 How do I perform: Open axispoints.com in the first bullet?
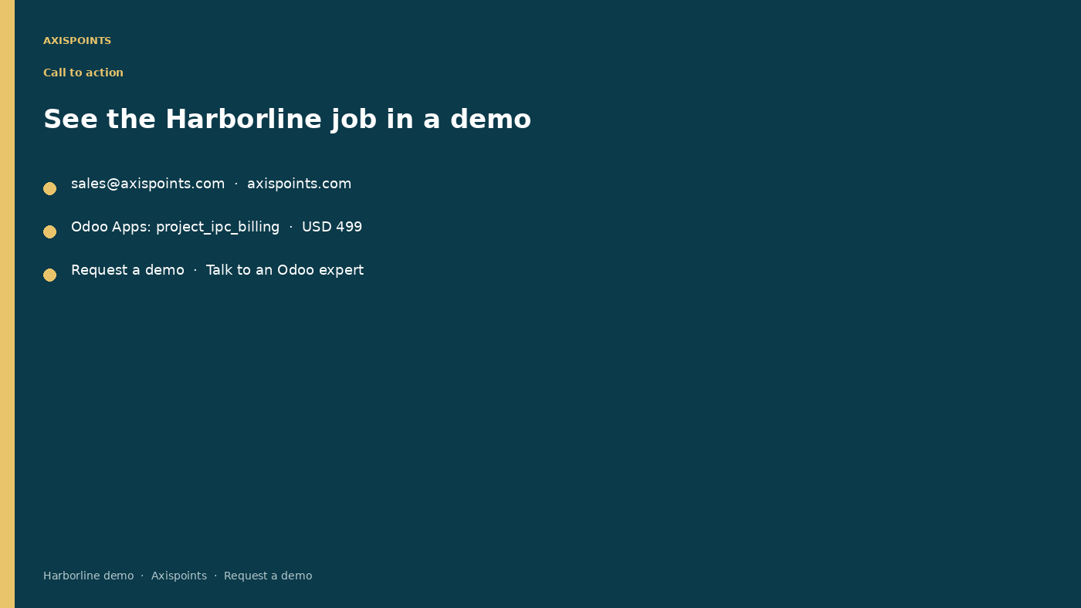pyautogui.click(x=299, y=184)
